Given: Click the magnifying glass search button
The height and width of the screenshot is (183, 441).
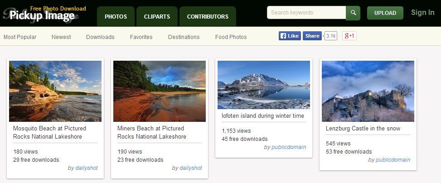Looking at the screenshot, I should [x=353, y=13].
